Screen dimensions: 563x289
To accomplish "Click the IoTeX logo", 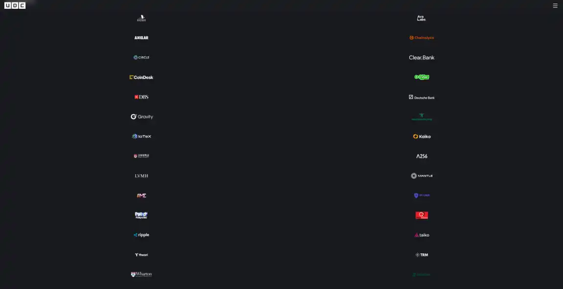I will tap(141, 136).
